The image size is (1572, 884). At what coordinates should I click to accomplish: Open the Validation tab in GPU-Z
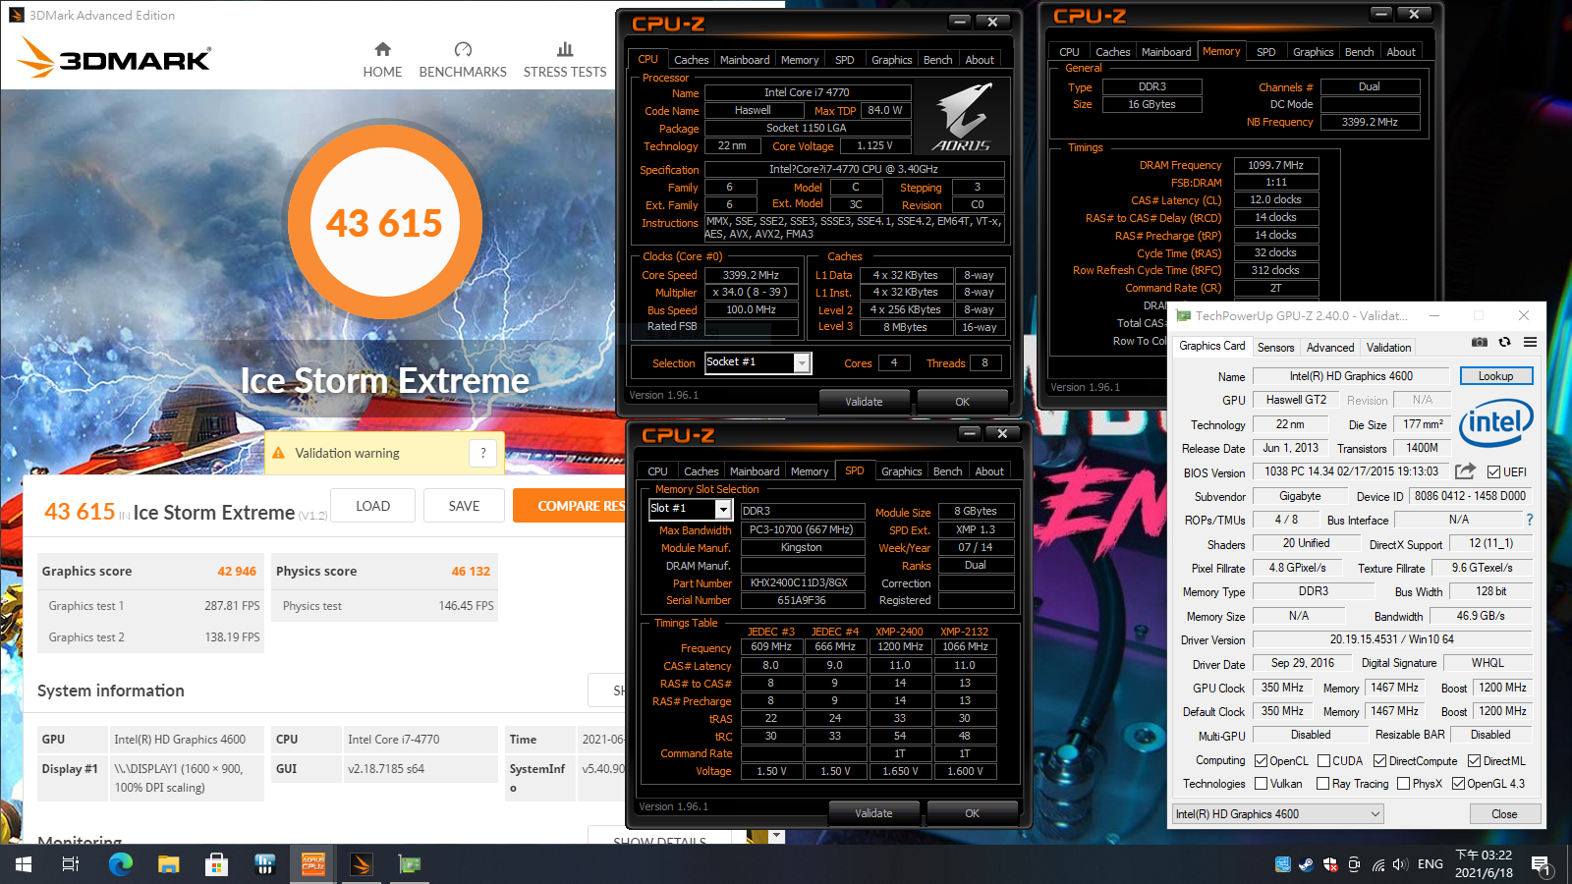(1388, 348)
